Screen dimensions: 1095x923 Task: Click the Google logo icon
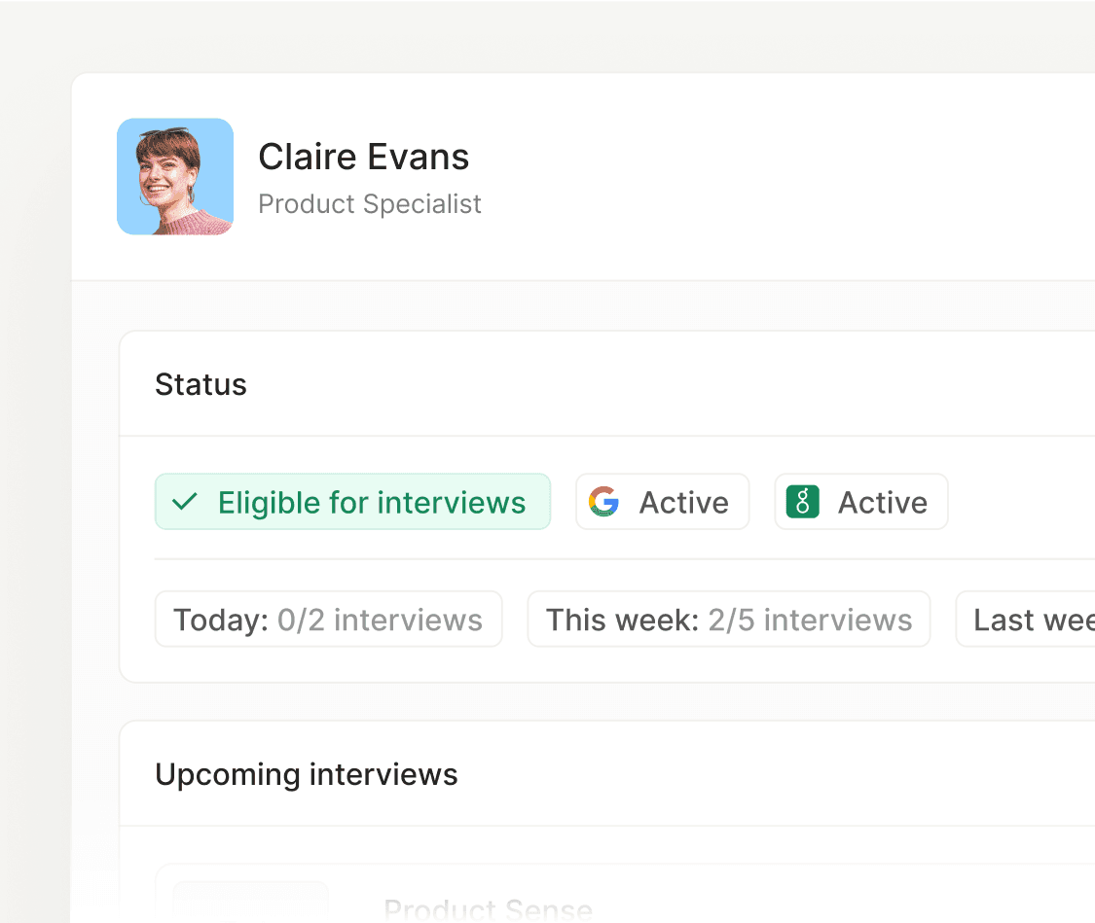[x=603, y=502]
